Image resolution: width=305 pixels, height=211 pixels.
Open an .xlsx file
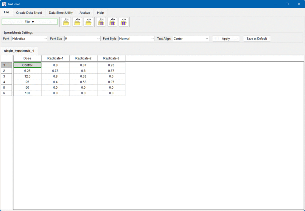[x=77, y=22]
